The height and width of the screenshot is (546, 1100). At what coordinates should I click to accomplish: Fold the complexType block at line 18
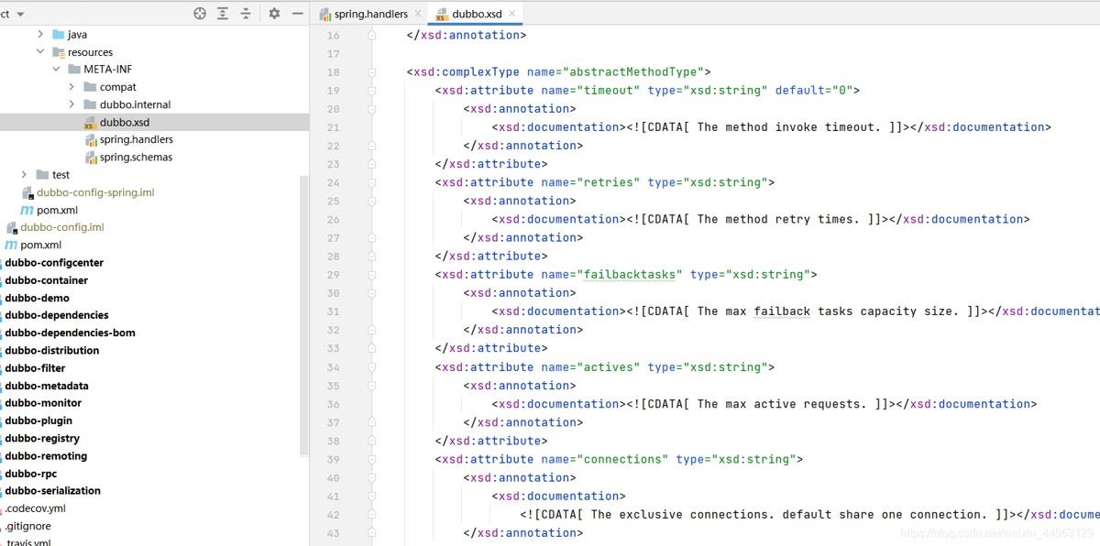click(x=372, y=71)
